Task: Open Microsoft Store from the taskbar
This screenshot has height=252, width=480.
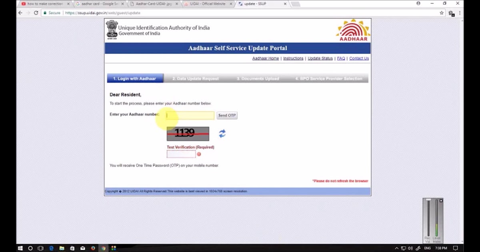Action: 72,248
